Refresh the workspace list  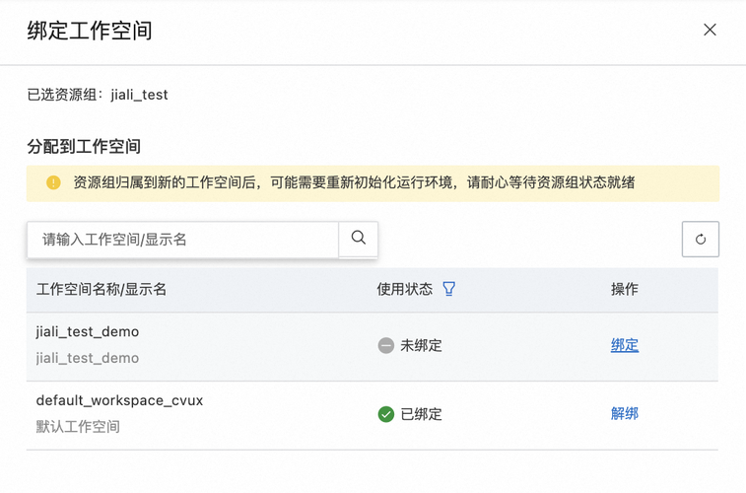click(x=701, y=239)
